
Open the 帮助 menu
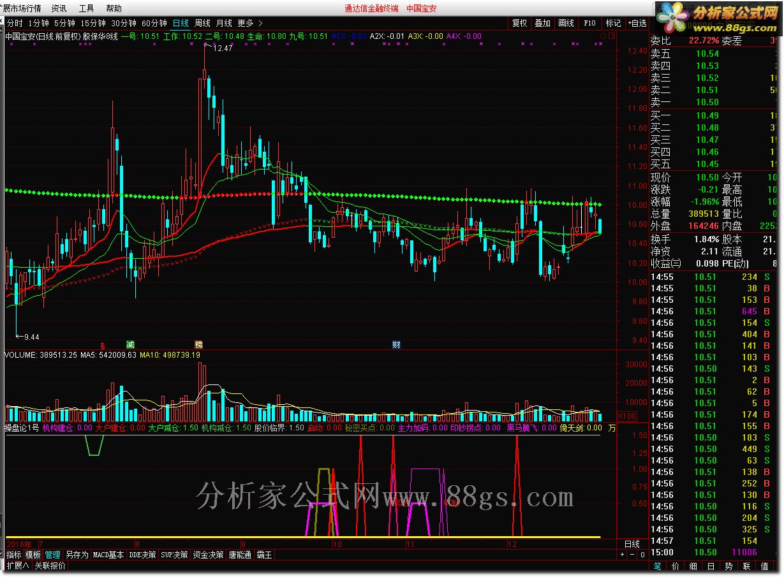pos(114,8)
